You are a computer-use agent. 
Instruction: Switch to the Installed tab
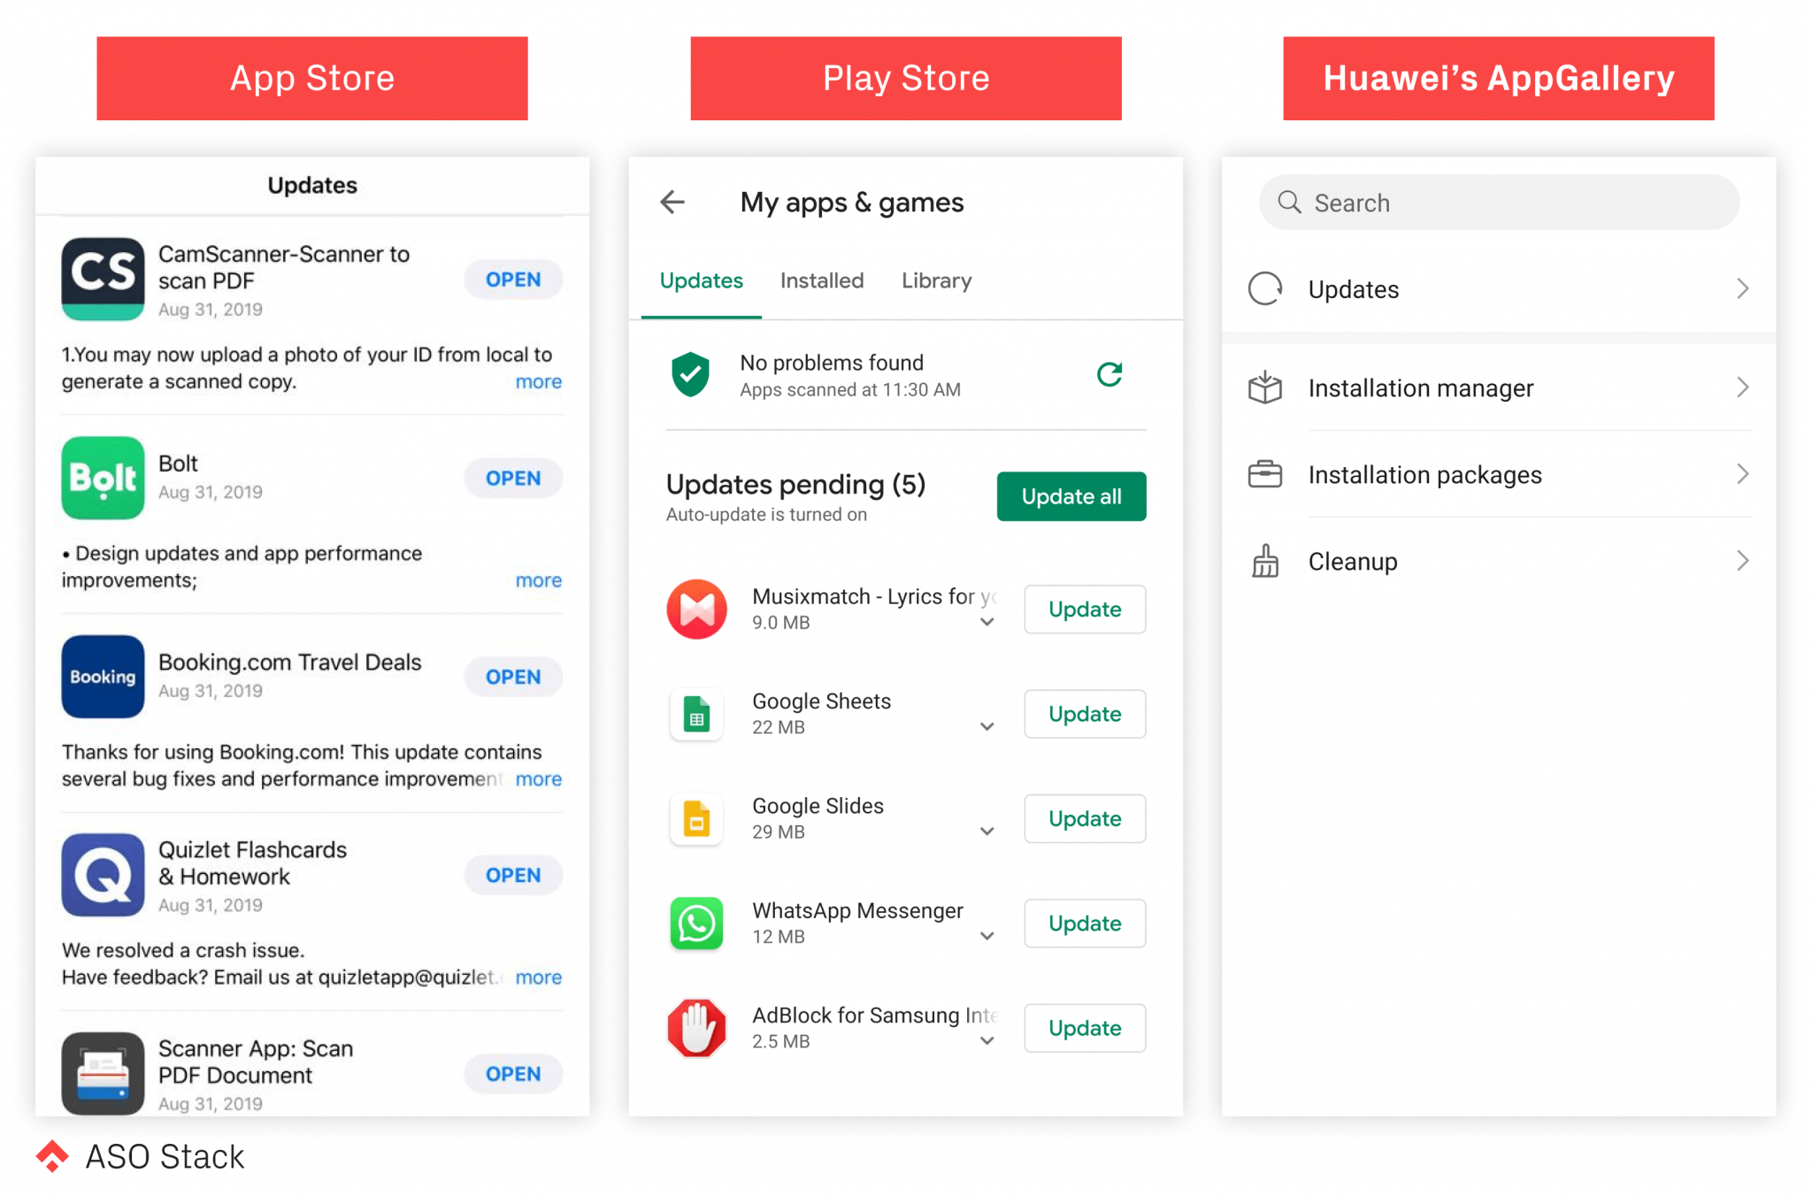[821, 280]
